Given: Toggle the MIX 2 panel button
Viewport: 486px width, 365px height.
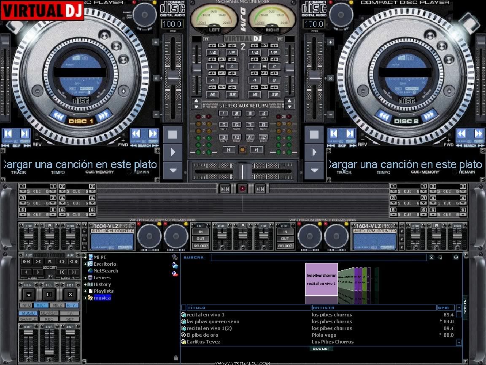Looking at the screenshot, I should tap(57, 305).
